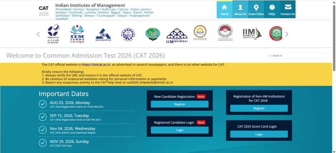Open the Udaipur institute link
The width and height of the screenshot is (336, 153).
pyautogui.click(x=122, y=16)
